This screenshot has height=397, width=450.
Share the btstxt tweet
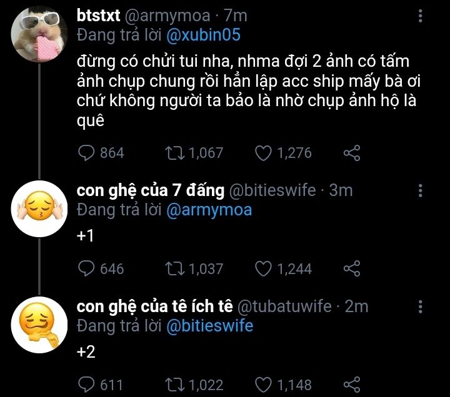click(x=351, y=153)
